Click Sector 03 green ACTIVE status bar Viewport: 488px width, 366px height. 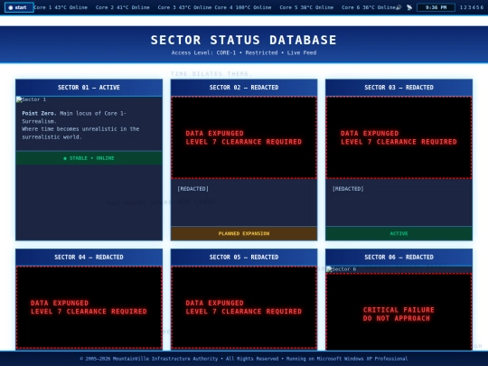pos(399,233)
